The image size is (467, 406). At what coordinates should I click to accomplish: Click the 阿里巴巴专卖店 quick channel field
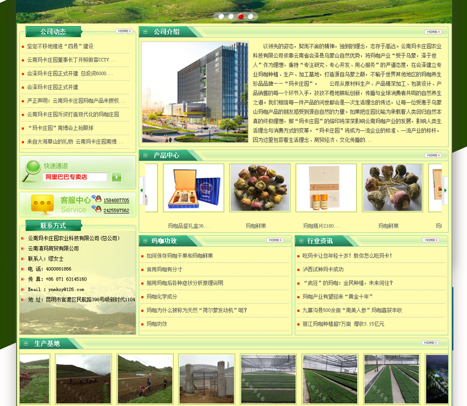[x=75, y=177]
